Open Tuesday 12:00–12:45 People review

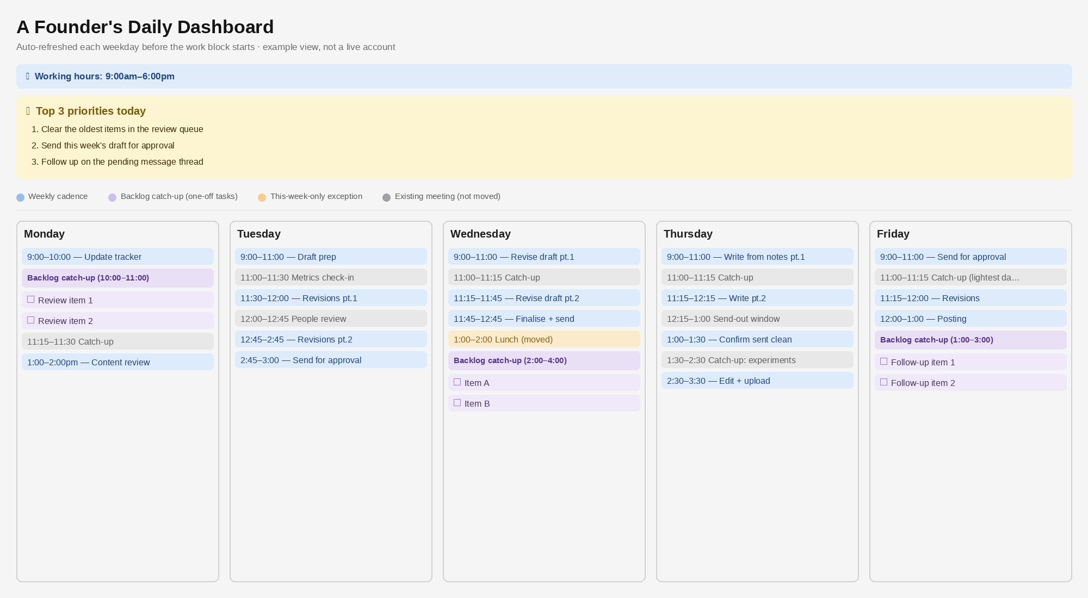coord(331,319)
